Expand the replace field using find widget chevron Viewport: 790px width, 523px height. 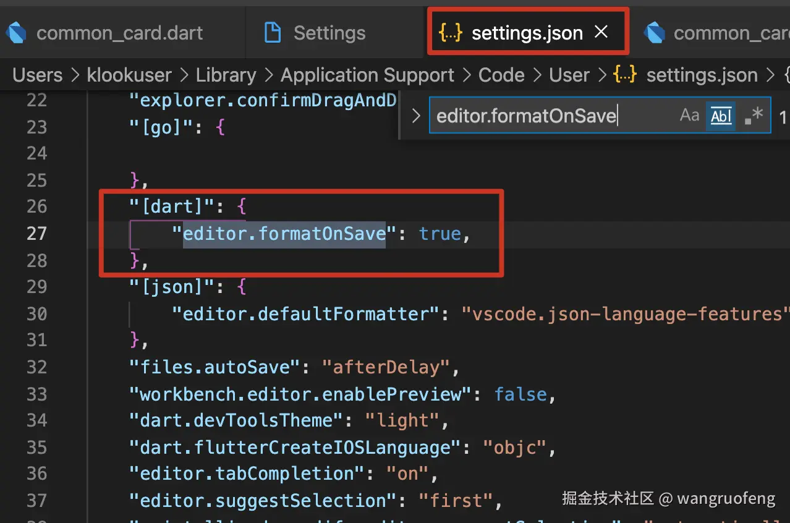416,116
